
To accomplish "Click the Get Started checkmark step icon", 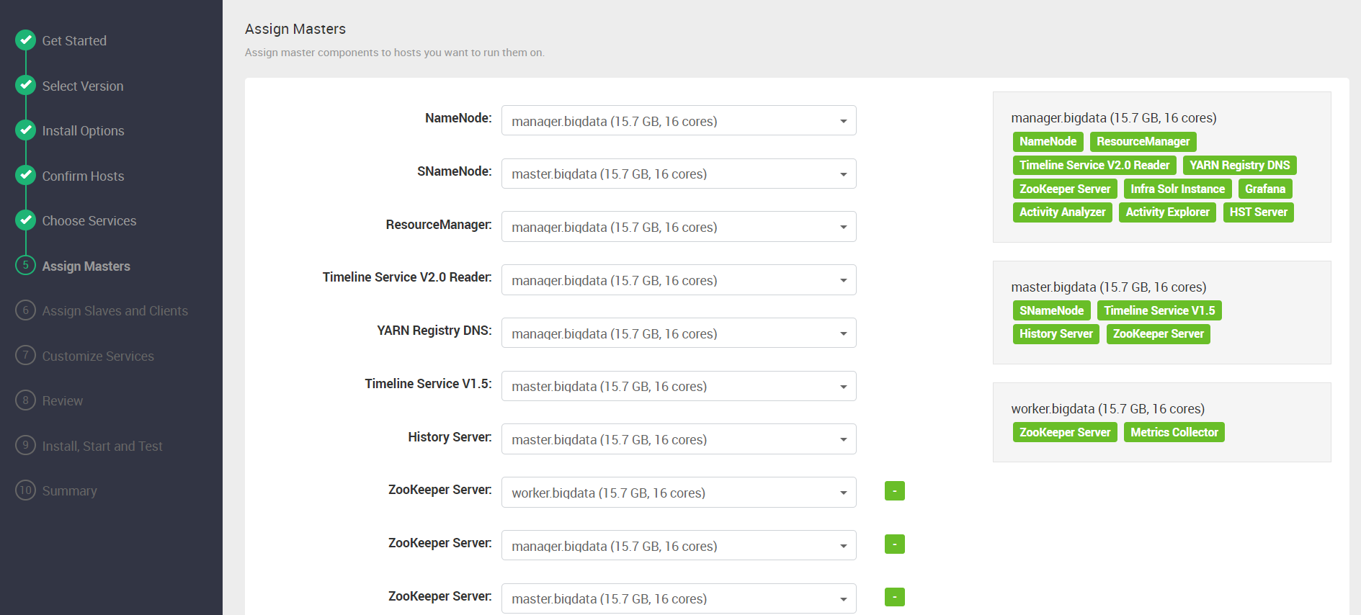I will point(26,40).
